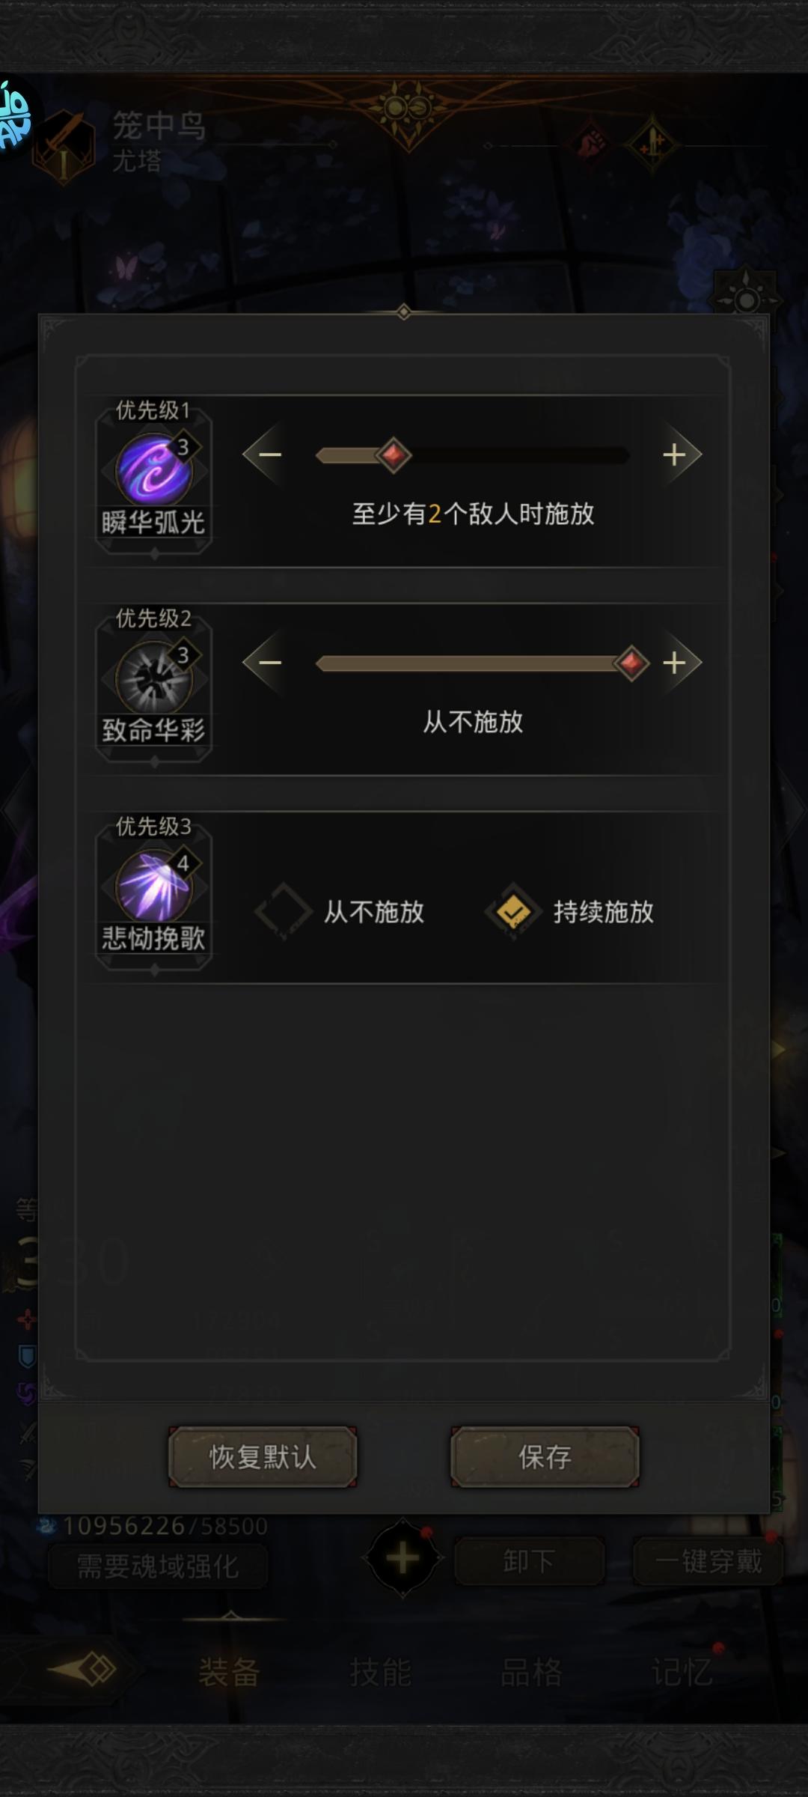Click the 致命华彩 slider red gem handle
The width and height of the screenshot is (808, 1797).
point(631,663)
